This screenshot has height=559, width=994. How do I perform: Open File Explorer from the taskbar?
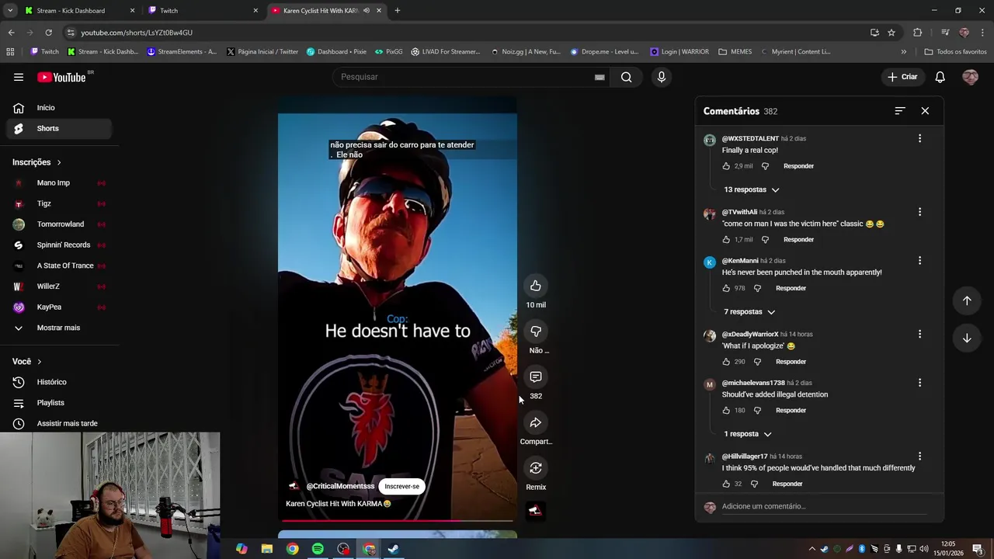266,549
